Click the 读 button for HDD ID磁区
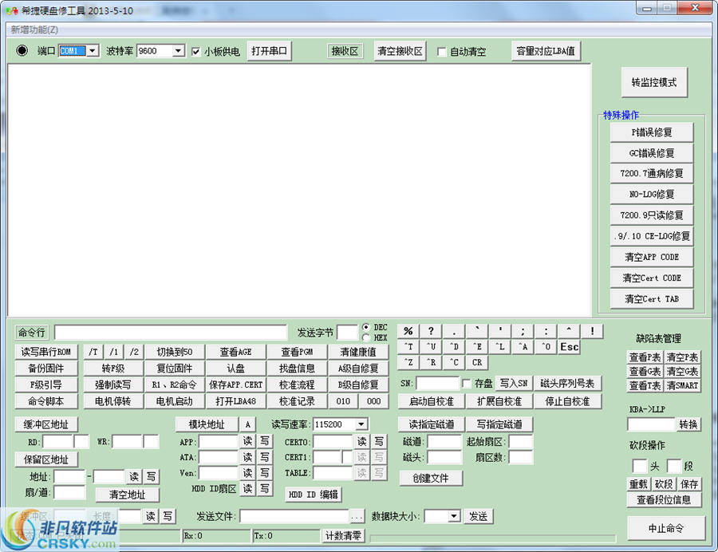718x552 pixels. click(x=250, y=487)
